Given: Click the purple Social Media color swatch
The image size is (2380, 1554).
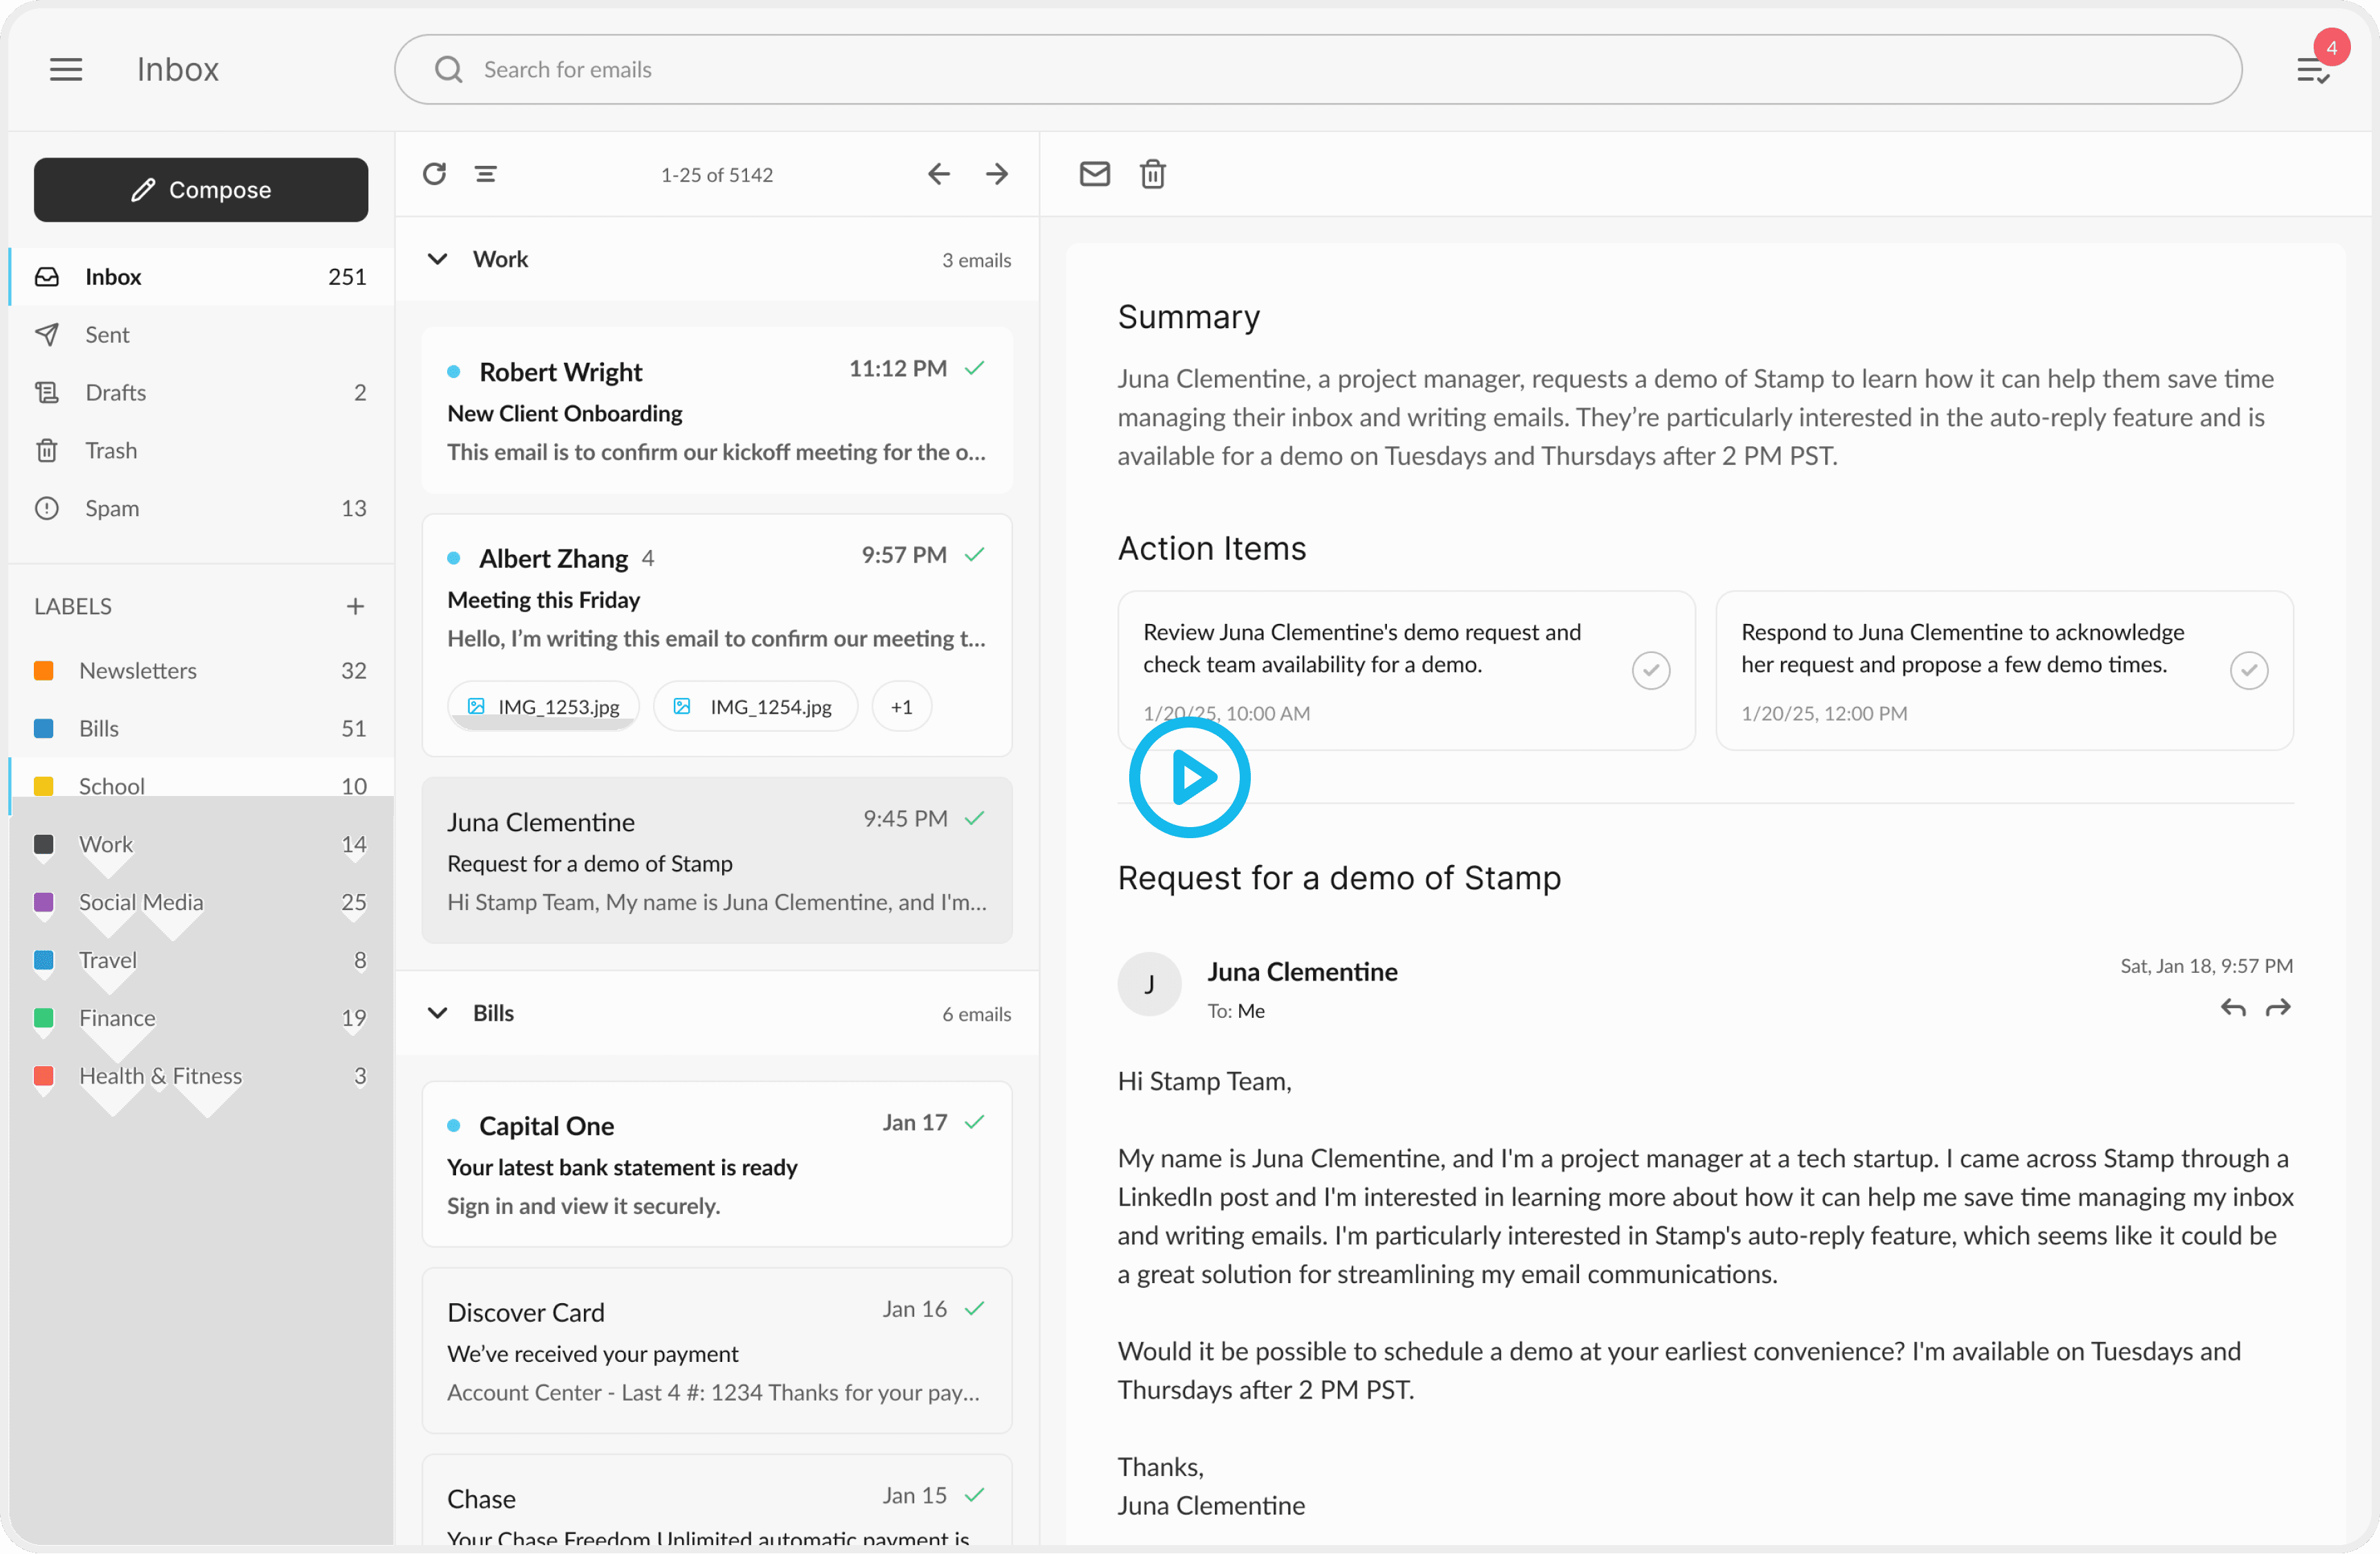Looking at the screenshot, I should [44, 903].
